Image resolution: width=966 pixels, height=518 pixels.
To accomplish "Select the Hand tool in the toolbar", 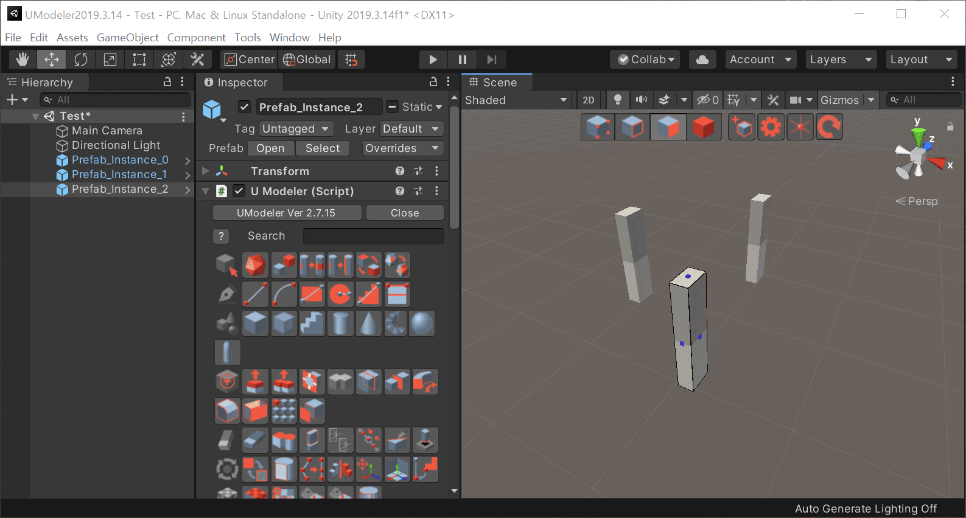I will tap(23, 60).
